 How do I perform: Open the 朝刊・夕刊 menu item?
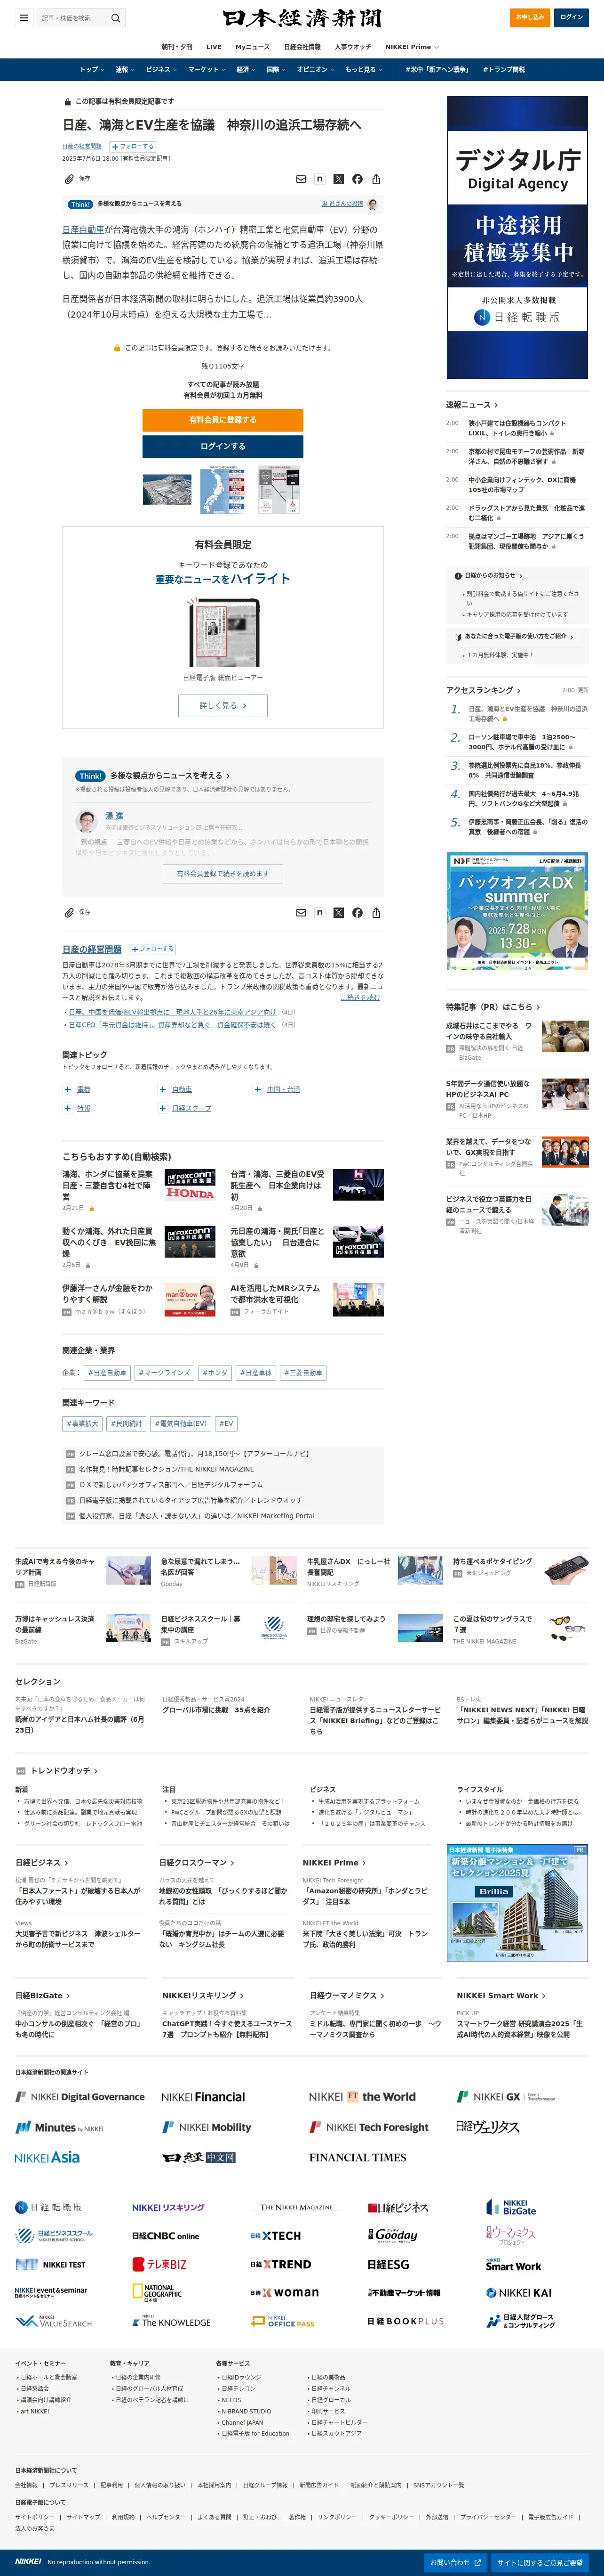tap(178, 47)
